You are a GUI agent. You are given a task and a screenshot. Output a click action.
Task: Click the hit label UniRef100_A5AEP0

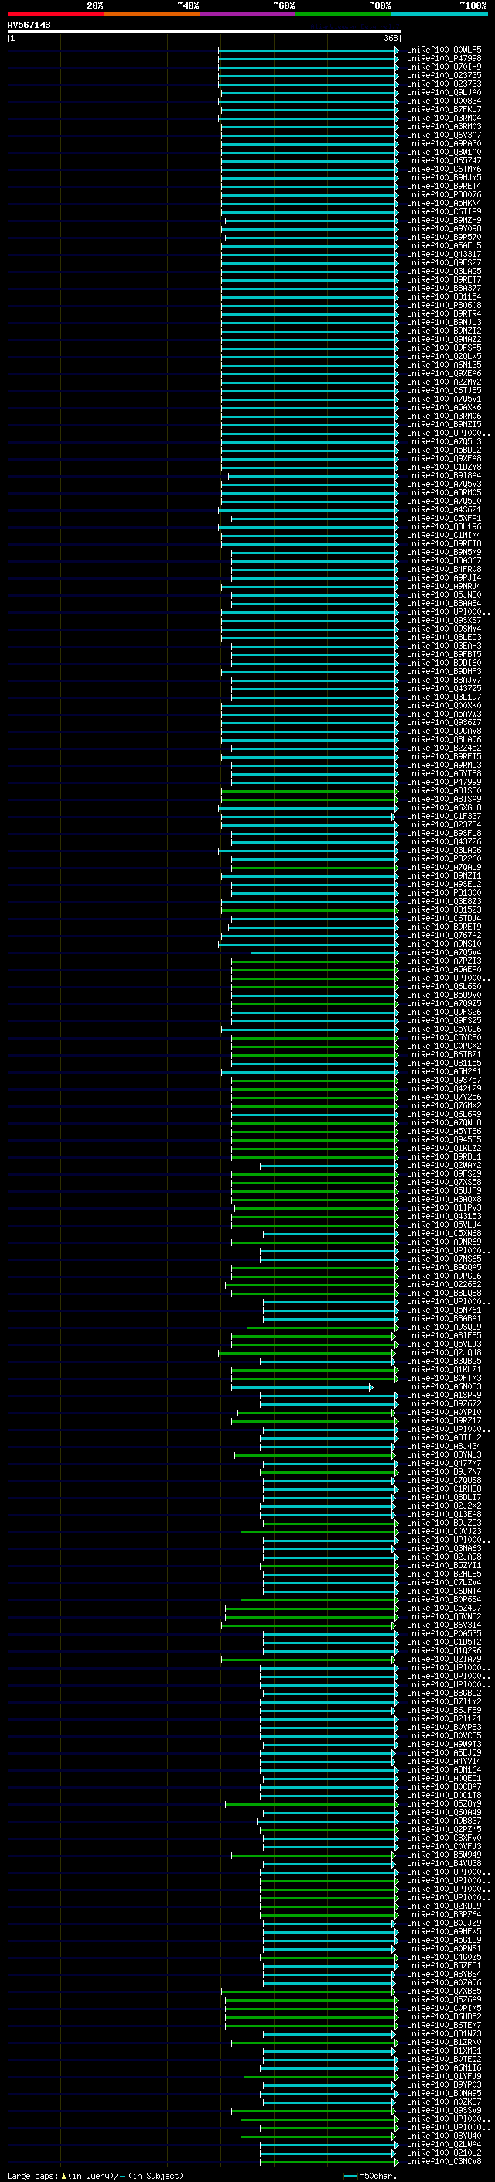tap(444, 969)
